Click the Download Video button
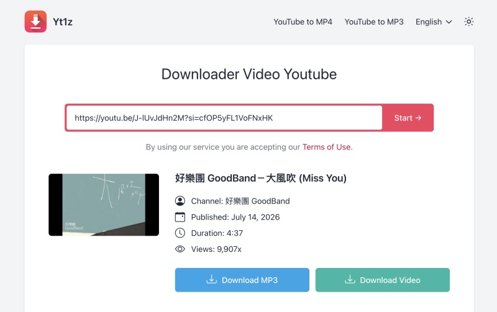 [x=383, y=280]
